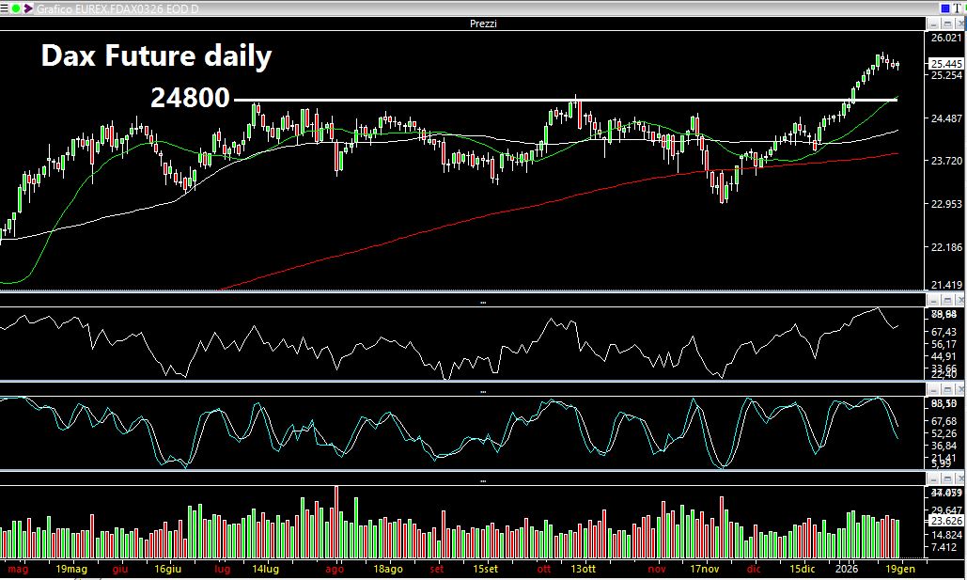Click the highlighted last price 25.445
The height and width of the screenshot is (580, 967).
tap(946, 64)
